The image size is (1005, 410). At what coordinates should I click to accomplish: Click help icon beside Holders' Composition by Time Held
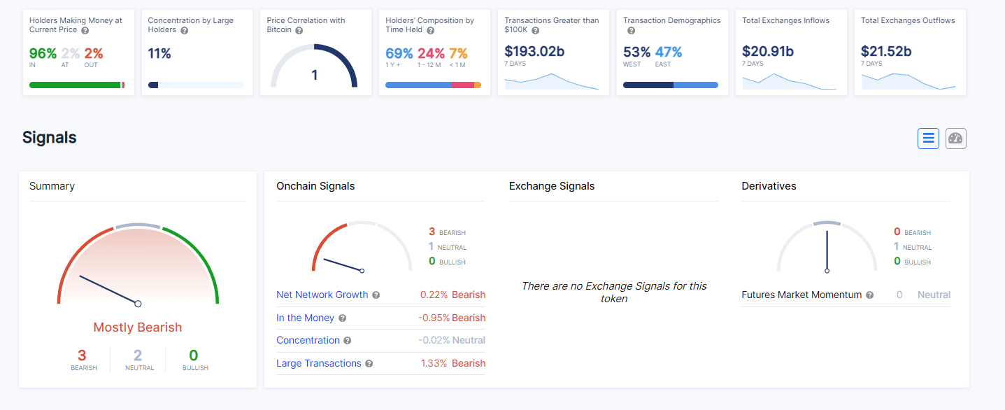[430, 31]
